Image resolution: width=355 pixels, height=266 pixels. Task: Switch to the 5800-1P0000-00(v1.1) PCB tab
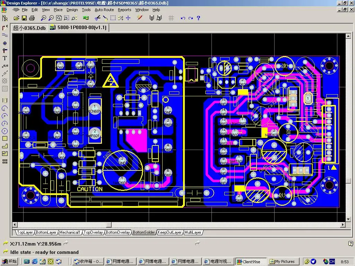[79, 28]
